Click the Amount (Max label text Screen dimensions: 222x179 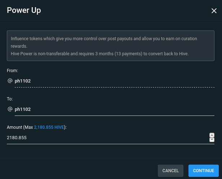(20, 127)
